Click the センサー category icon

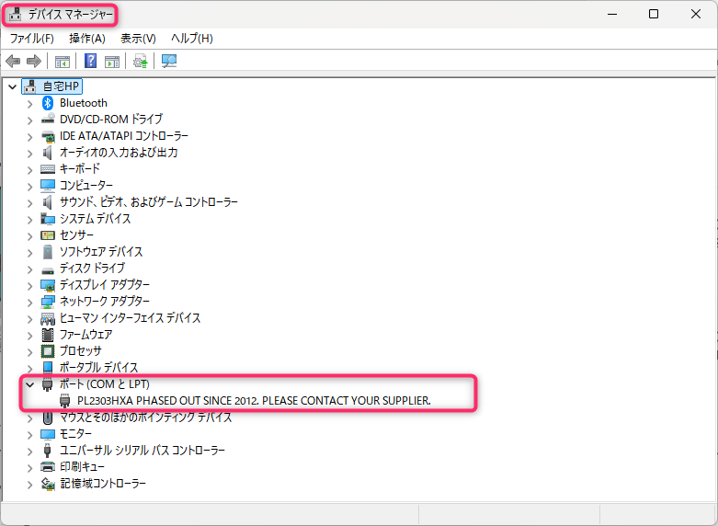pyautogui.click(x=48, y=235)
